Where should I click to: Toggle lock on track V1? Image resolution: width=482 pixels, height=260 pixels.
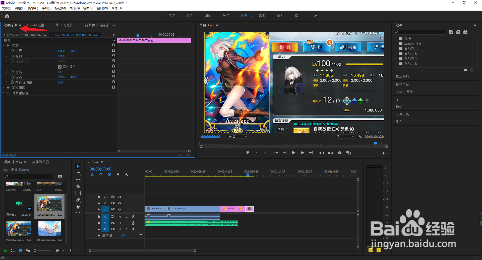[x=99, y=209]
